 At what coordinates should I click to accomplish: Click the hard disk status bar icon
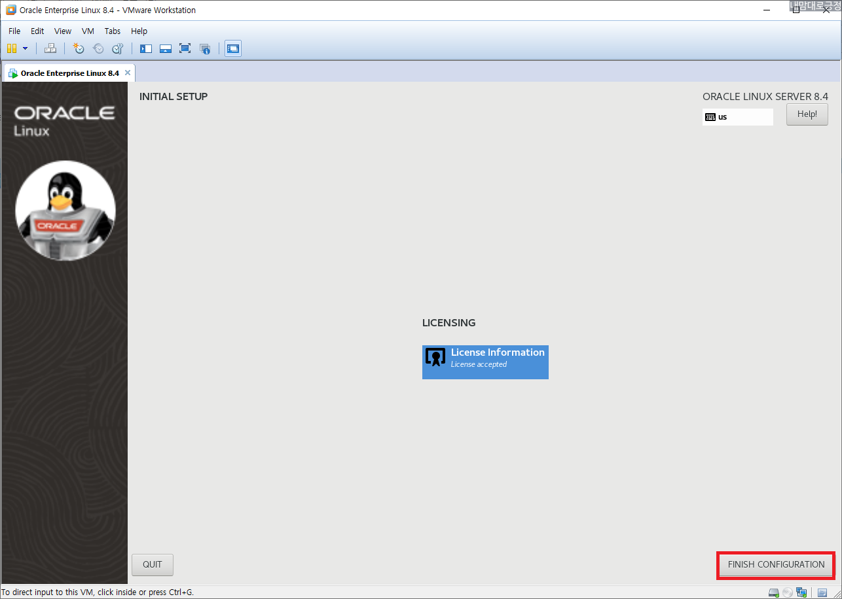click(x=774, y=592)
